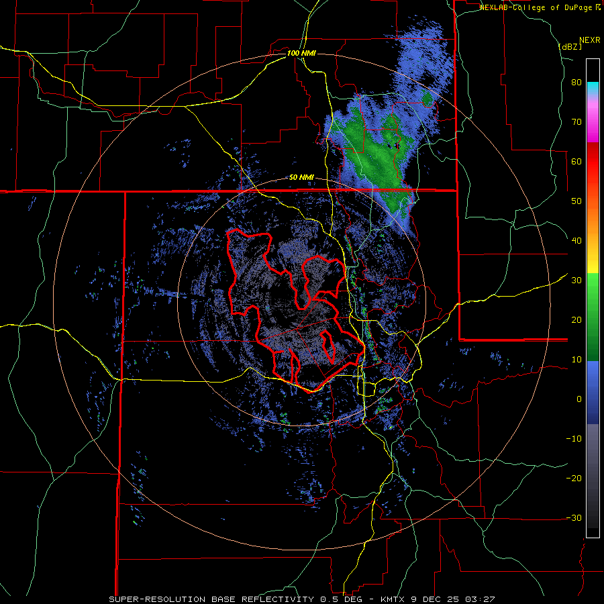Click the -10 value on the dBZ scale
This screenshot has height=604, width=604.
tap(574, 439)
